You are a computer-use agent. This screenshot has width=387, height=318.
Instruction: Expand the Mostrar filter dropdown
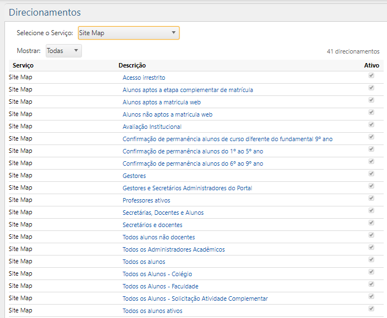pos(64,51)
